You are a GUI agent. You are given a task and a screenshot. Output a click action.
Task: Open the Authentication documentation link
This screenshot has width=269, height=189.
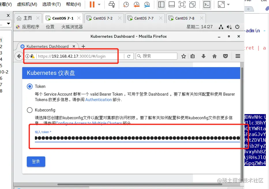[99, 100]
